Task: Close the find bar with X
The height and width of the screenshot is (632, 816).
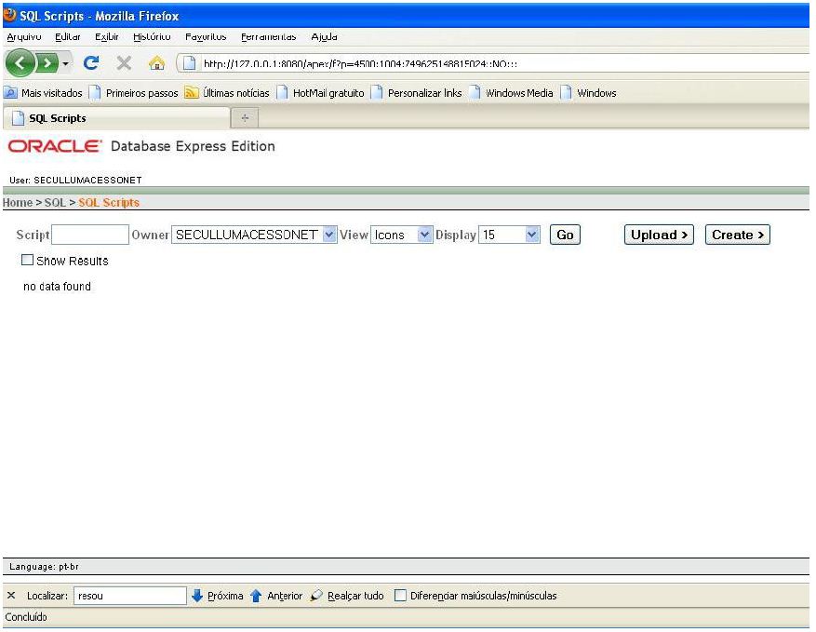Action: (11, 595)
